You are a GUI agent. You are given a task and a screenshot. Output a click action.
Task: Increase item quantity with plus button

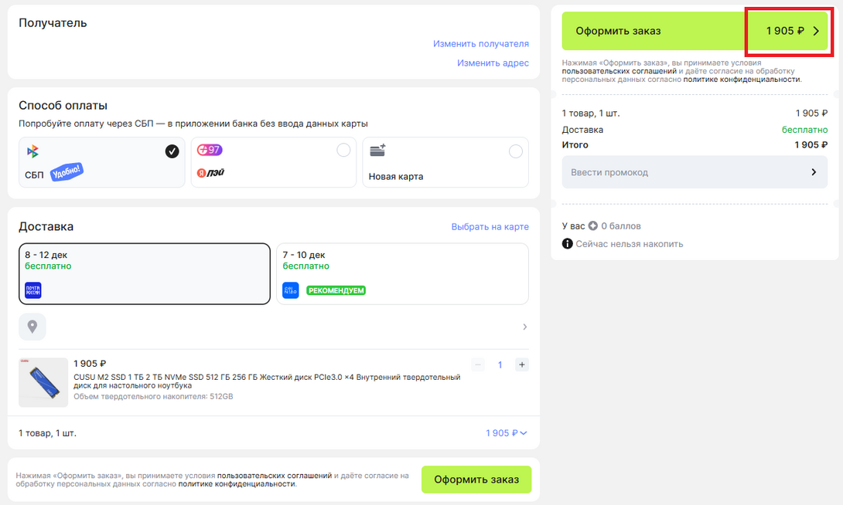(x=522, y=364)
